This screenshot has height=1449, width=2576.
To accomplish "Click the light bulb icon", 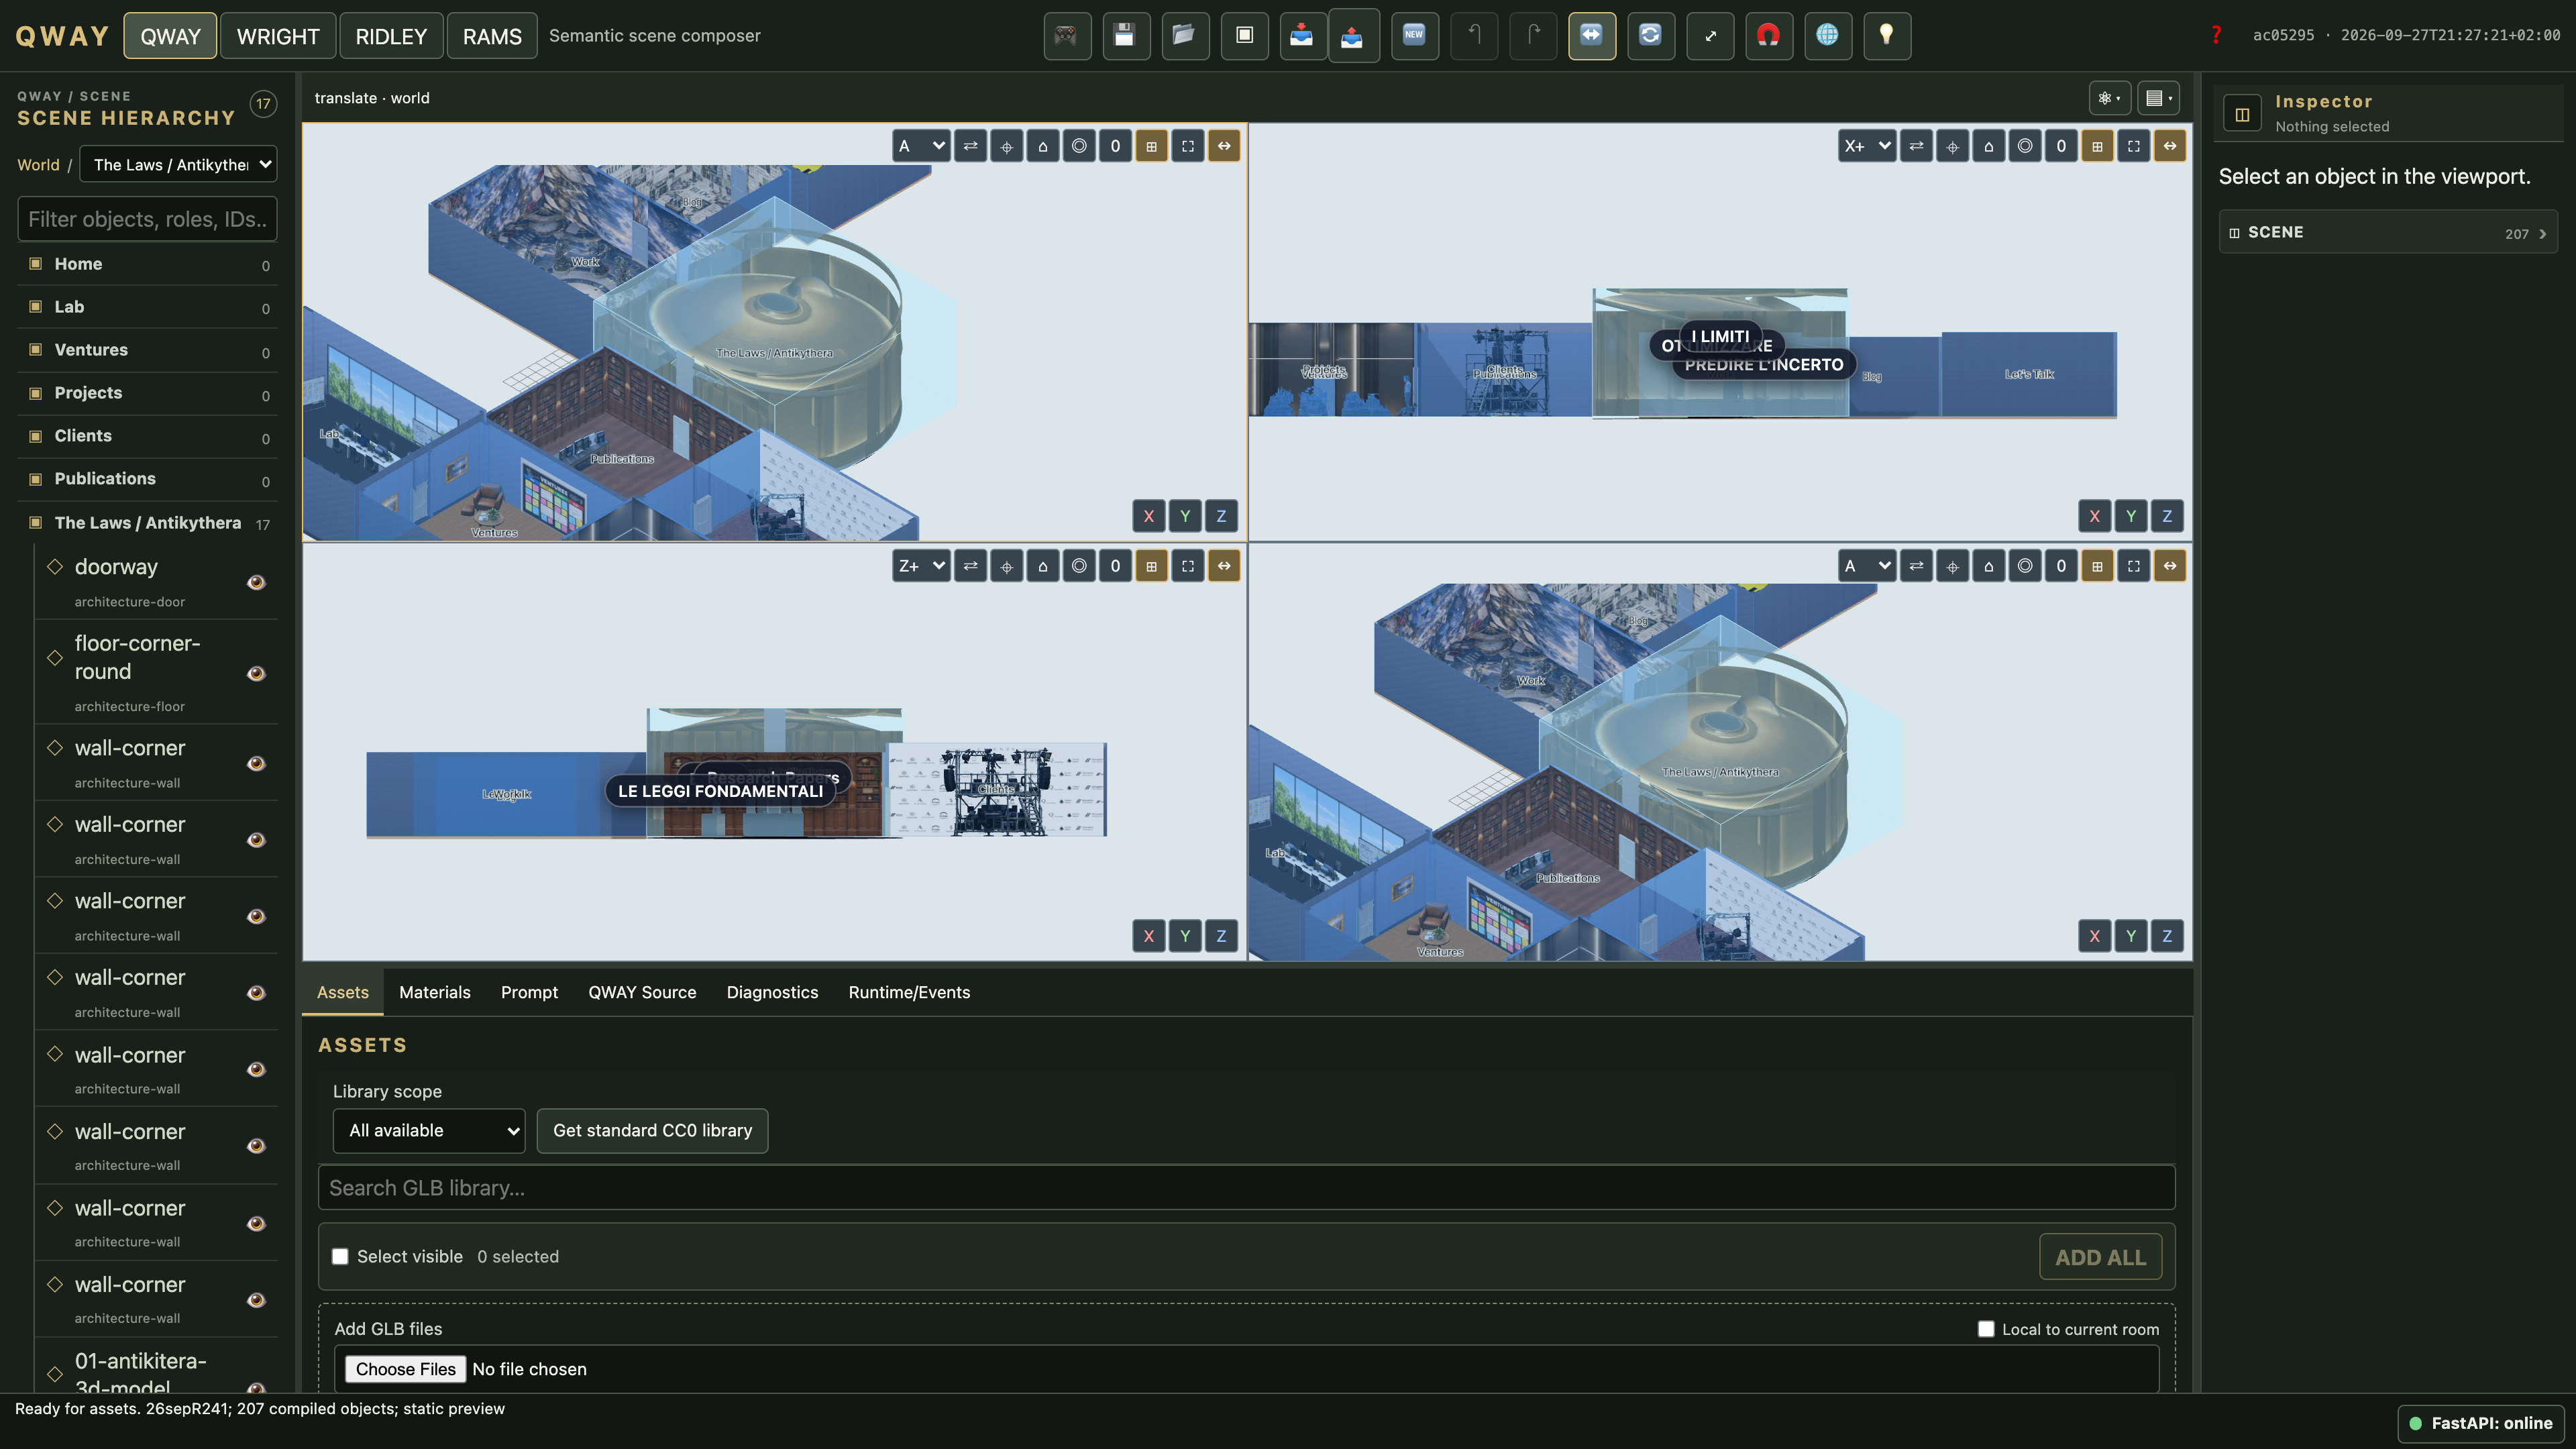I will tap(1887, 36).
